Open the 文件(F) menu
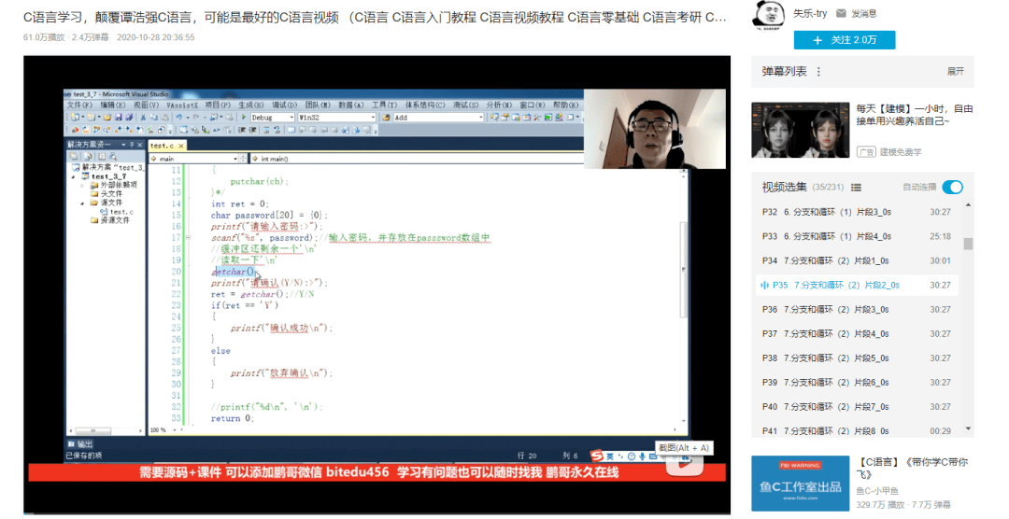This screenshot has height=519, width=1009. pos(79,105)
